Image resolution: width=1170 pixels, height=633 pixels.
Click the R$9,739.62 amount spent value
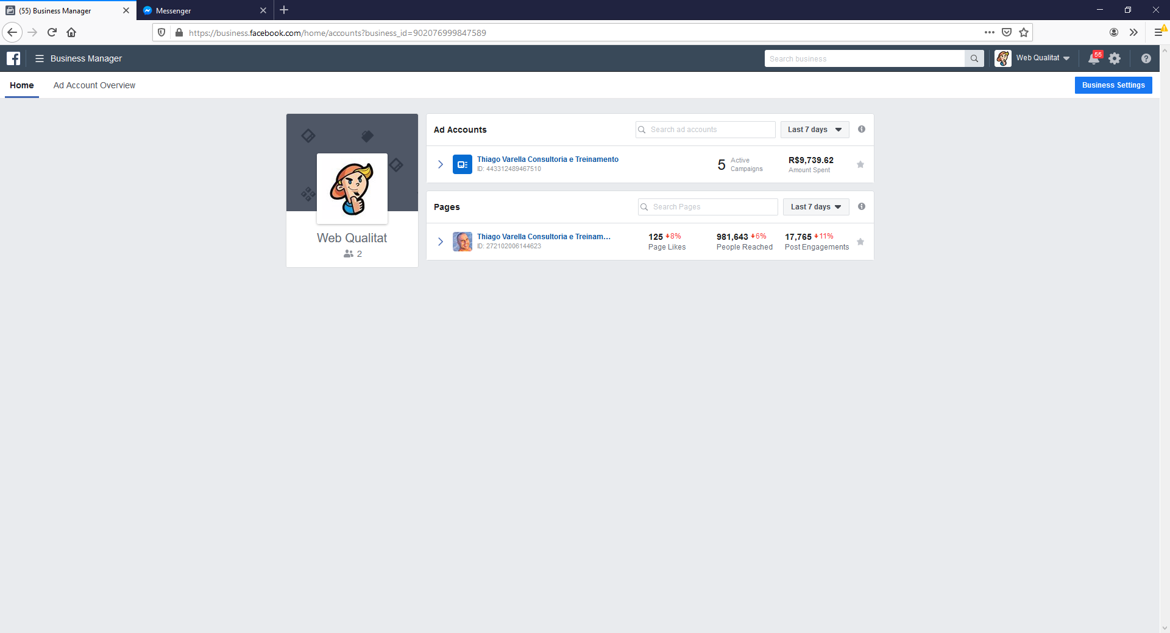(811, 160)
